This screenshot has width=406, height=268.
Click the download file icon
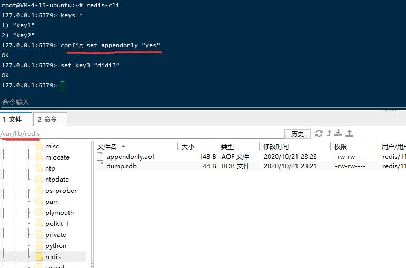point(338,133)
